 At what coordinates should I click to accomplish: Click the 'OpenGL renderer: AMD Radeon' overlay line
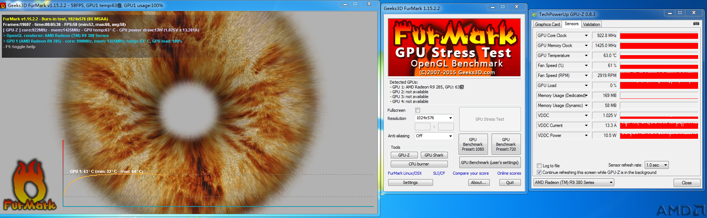(x=56, y=36)
